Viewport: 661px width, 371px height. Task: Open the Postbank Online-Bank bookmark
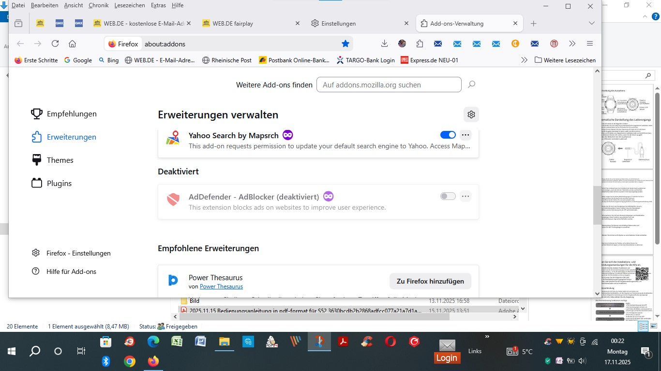click(294, 60)
